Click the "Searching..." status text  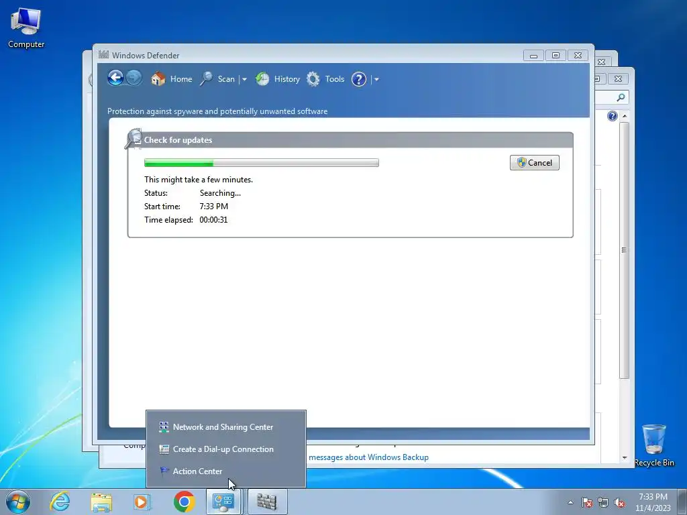[220, 193]
